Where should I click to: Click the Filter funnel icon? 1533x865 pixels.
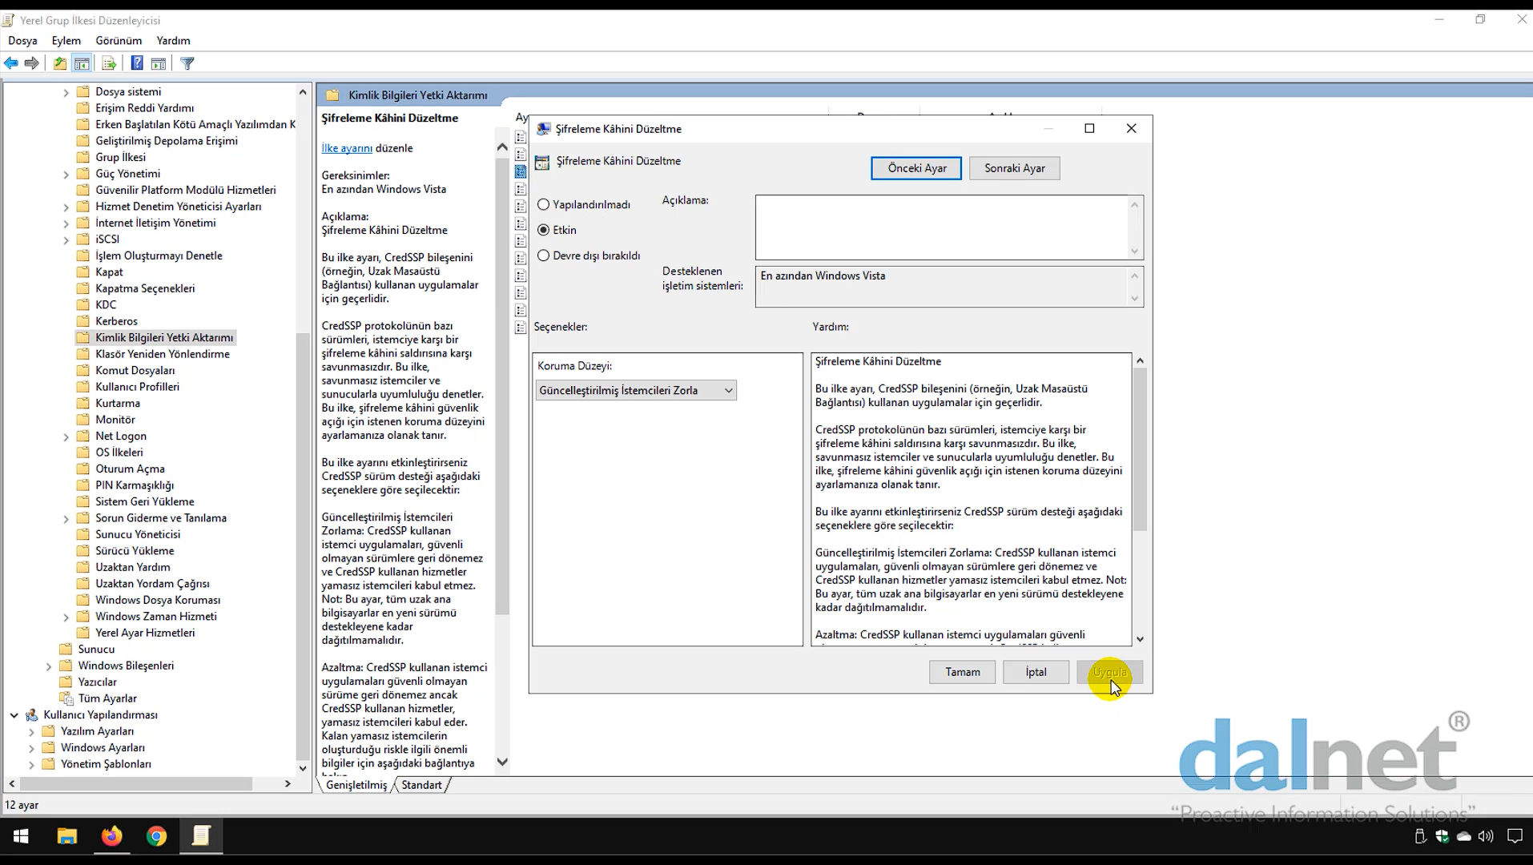coord(187,63)
